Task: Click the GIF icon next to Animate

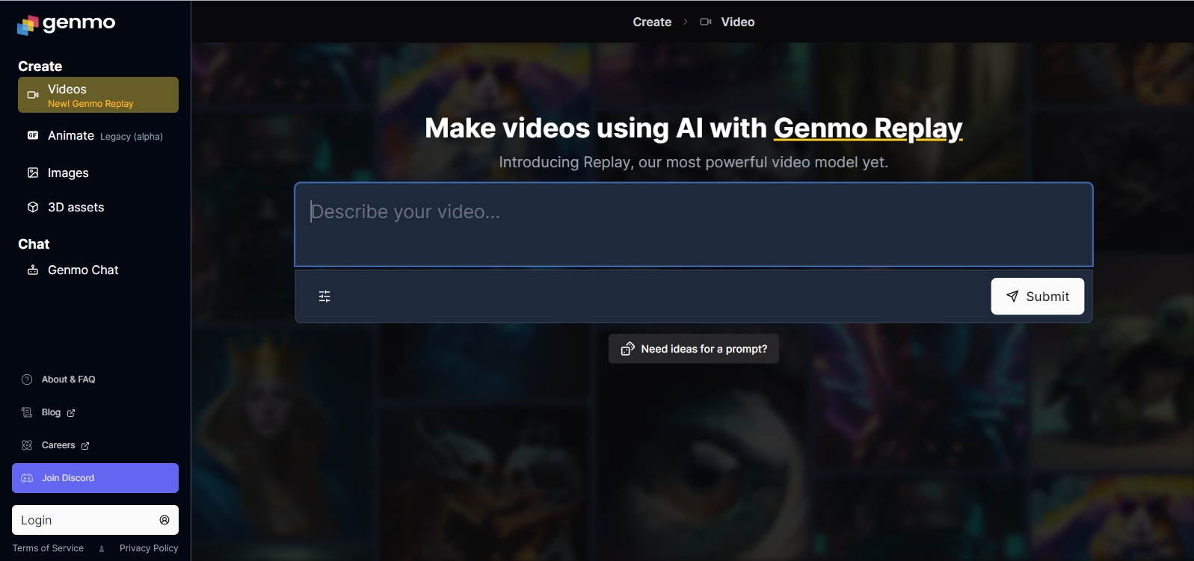Action: [x=33, y=135]
